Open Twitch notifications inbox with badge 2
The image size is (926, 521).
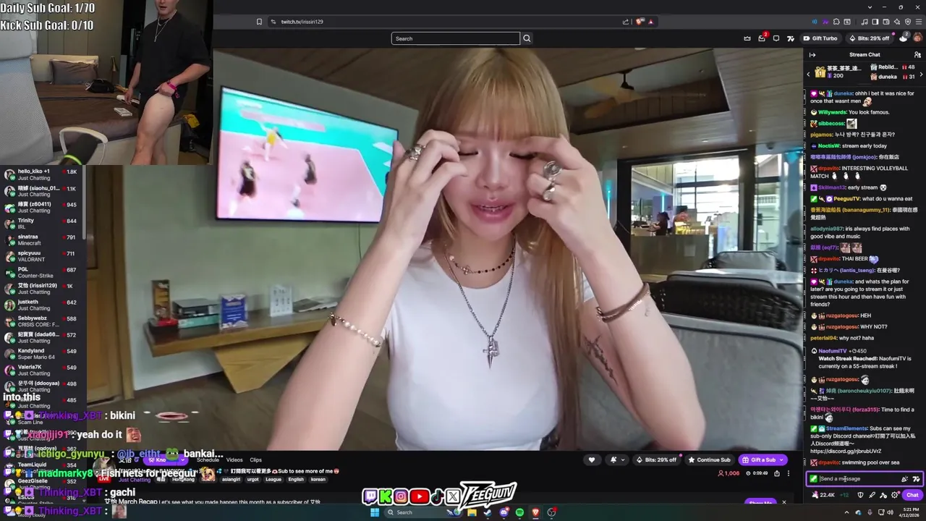point(762,38)
